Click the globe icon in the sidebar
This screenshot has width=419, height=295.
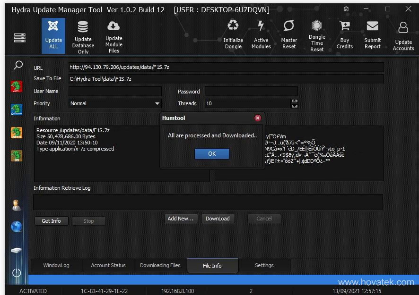17,227
